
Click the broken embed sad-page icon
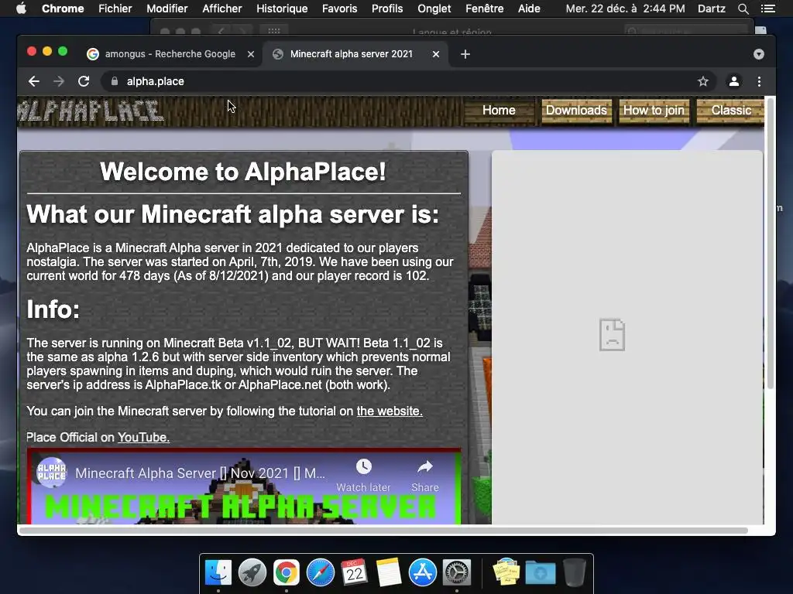point(612,335)
